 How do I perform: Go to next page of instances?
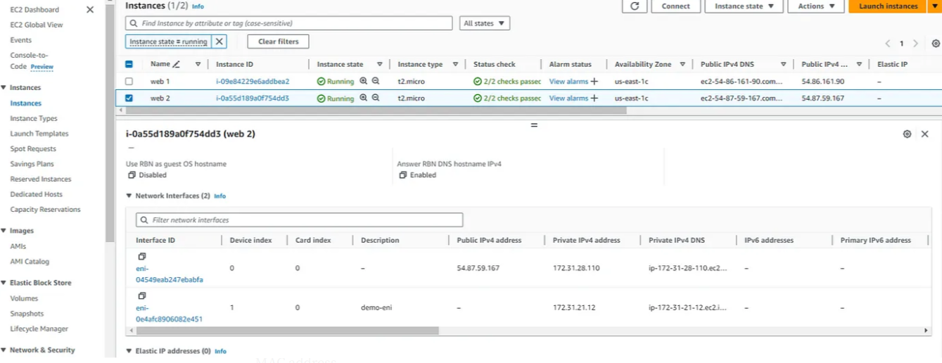click(915, 44)
